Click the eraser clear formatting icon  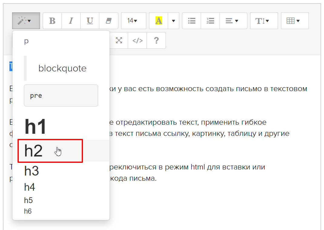(x=108, y=21)
